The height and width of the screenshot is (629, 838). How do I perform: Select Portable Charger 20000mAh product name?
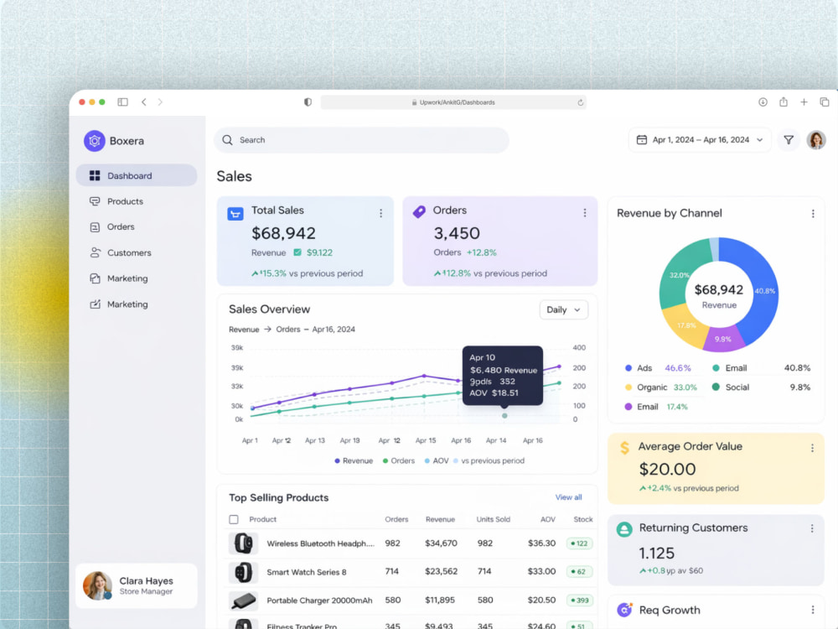click(x=319, y=600)
